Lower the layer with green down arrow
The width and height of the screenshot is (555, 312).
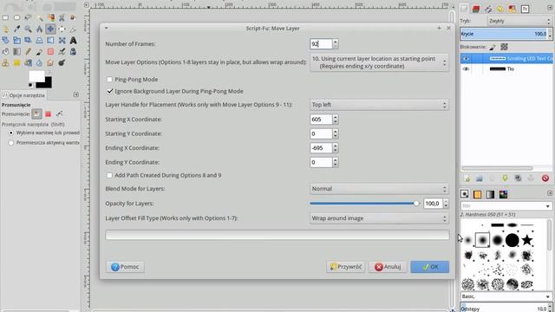click(505, 178)
